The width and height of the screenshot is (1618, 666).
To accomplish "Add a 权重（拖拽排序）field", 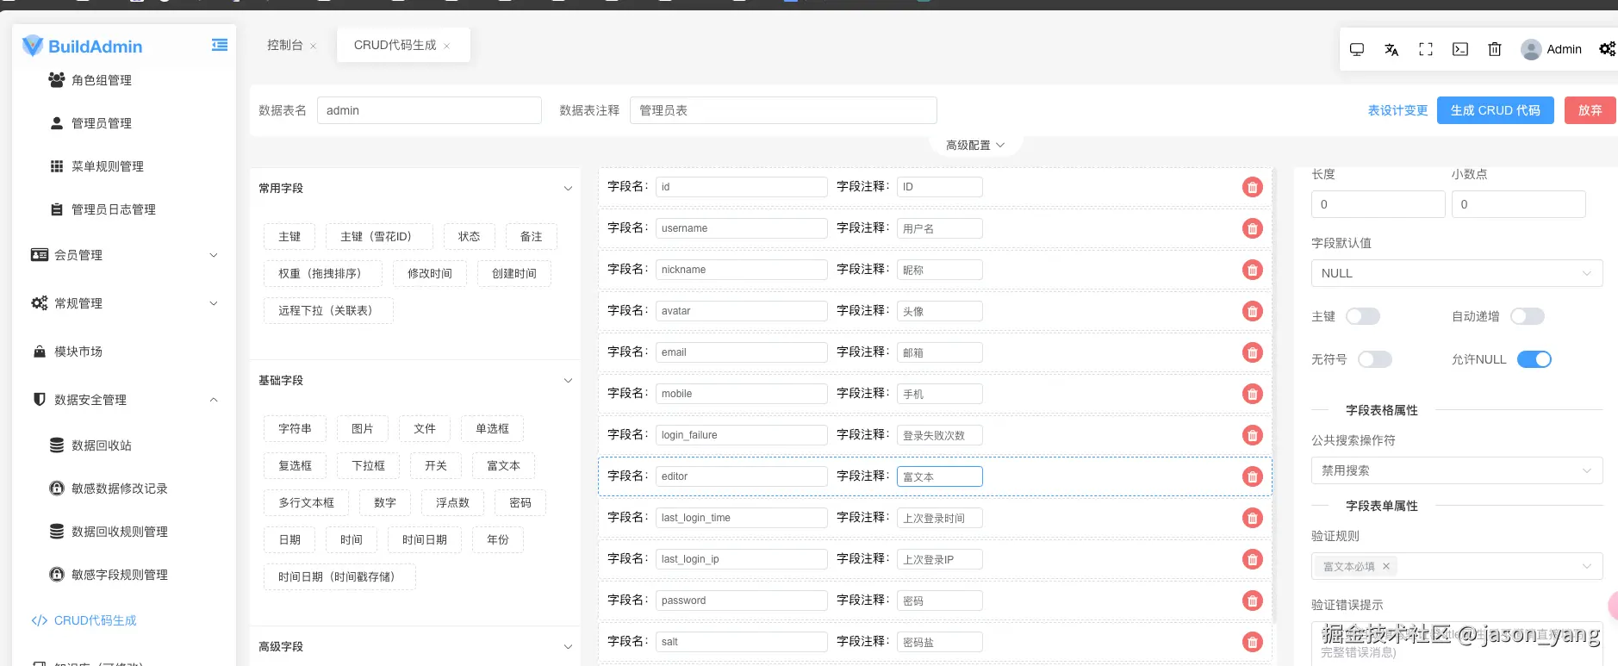I will (322, 274).
